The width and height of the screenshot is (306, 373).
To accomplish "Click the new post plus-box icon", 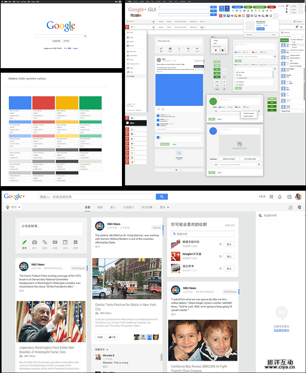I will coord(289,197).
